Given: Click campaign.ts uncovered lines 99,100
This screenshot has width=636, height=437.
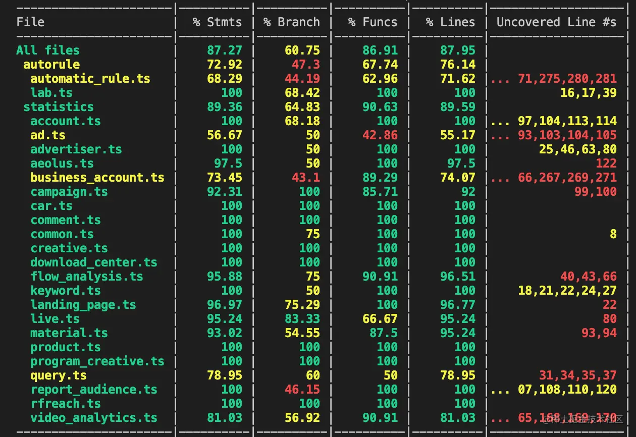Looking at the screenshot, I should click(596, 192).
